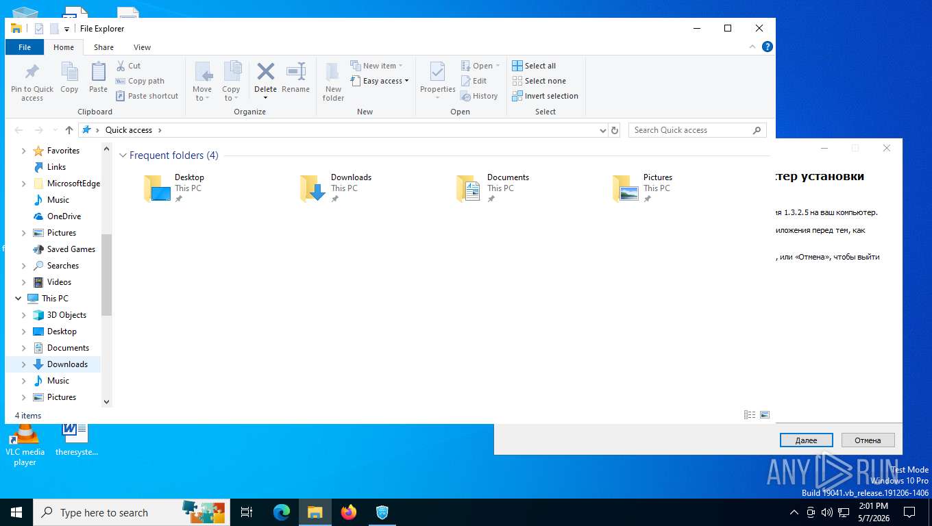Click the navigation pane scrollbar
This screenshot has height=526, width=932.
[x=106, y=275]
